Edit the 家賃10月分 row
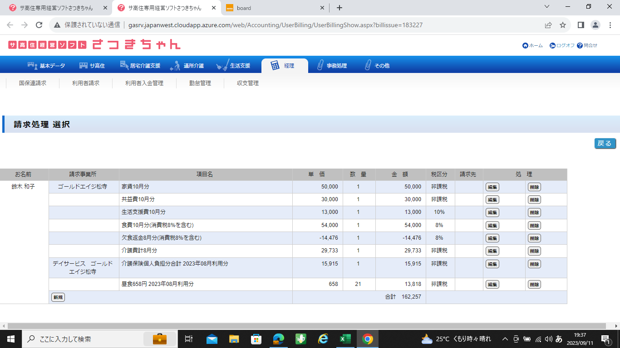This screenshot has width=620, height=348. tap(492, 187)
